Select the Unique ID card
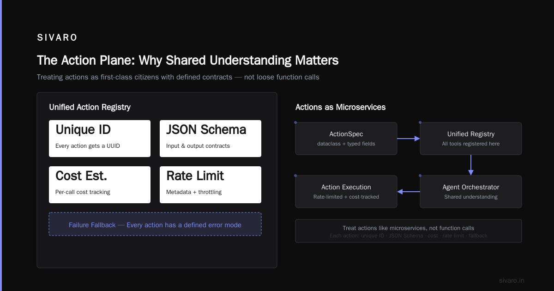The width and height of the screenshot is (554, 291). (100, 139)
